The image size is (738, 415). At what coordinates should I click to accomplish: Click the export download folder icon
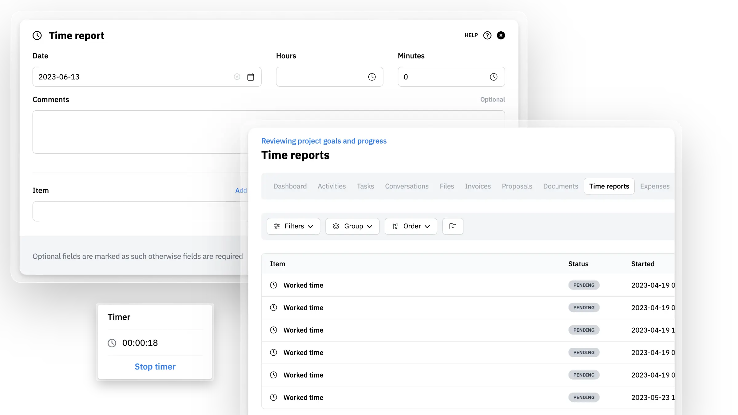point(453,226)
